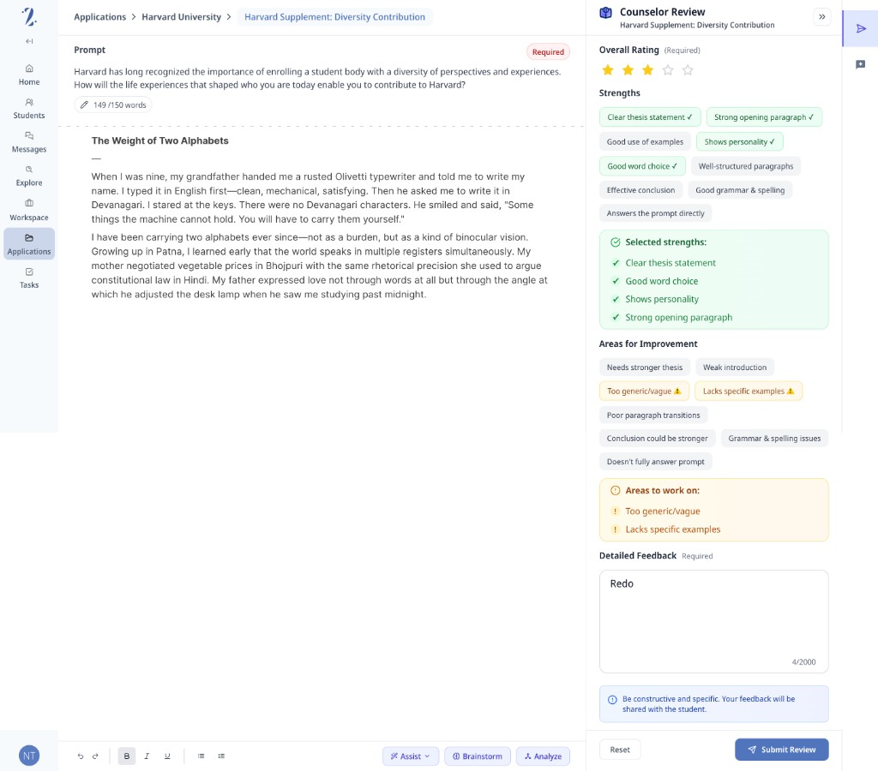Viewport: 878px width, 771px height.
Task: Select the Conclusion could be stronger chip
Action: [658, 438]
